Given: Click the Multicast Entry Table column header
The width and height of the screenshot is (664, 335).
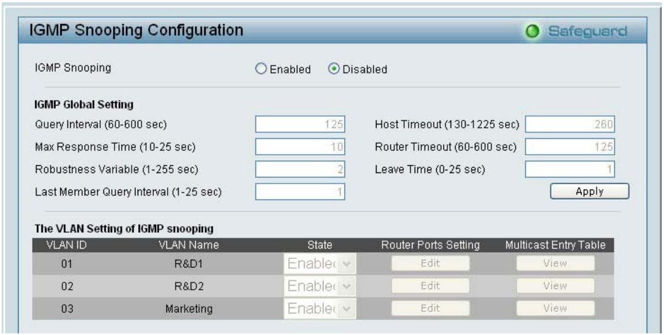Looking at the screenshot, I should click(555, 245).
